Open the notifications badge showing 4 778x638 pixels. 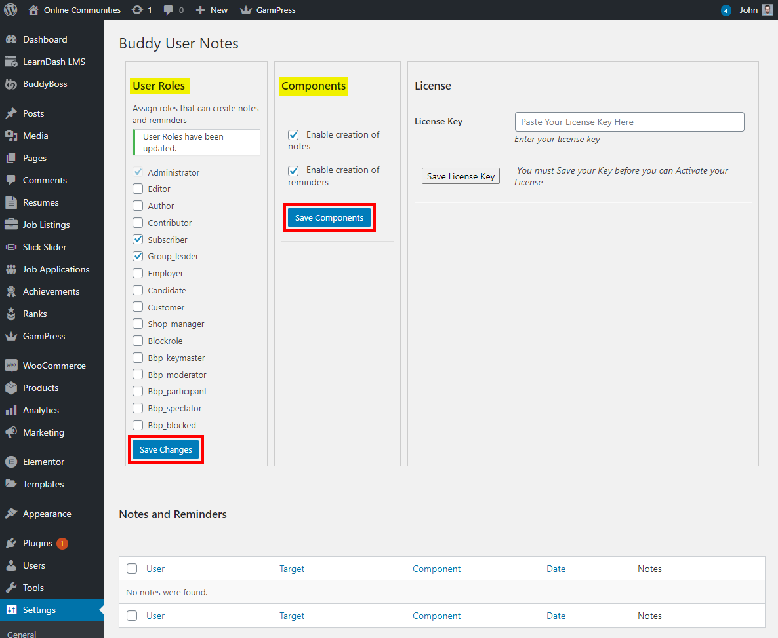point(726,10)
